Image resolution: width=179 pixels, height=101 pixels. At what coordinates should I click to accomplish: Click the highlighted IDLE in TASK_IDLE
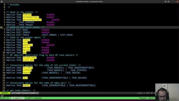tap(25, 78)
